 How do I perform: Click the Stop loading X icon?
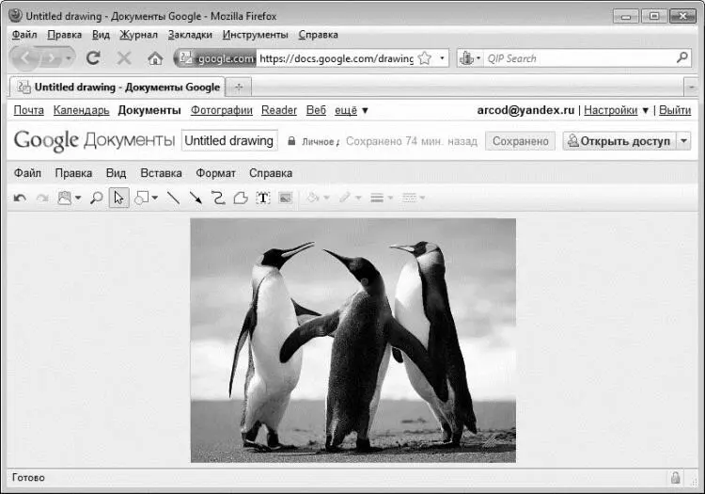[x=124, y=58]
